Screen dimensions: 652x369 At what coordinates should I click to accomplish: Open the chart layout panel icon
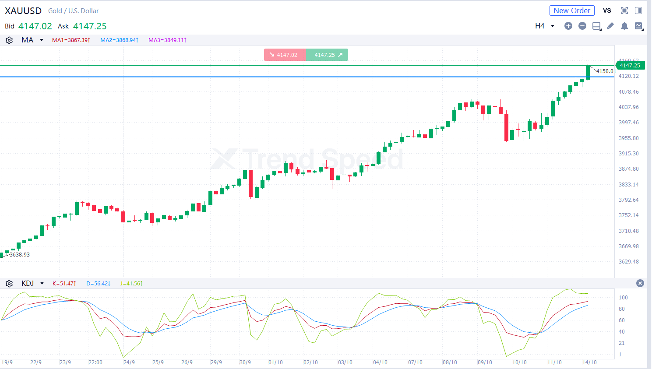[596, 26]
